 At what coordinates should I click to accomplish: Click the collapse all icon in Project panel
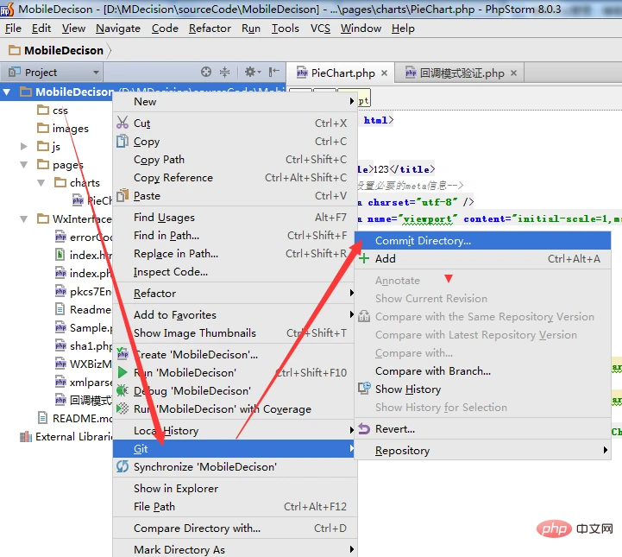(x=225, y=73)
